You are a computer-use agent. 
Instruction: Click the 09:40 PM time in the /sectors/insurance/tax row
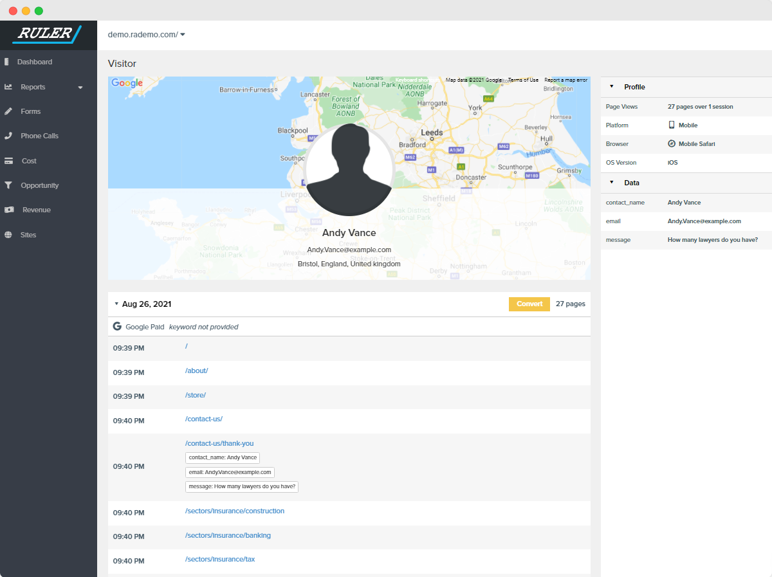(129, 561)
